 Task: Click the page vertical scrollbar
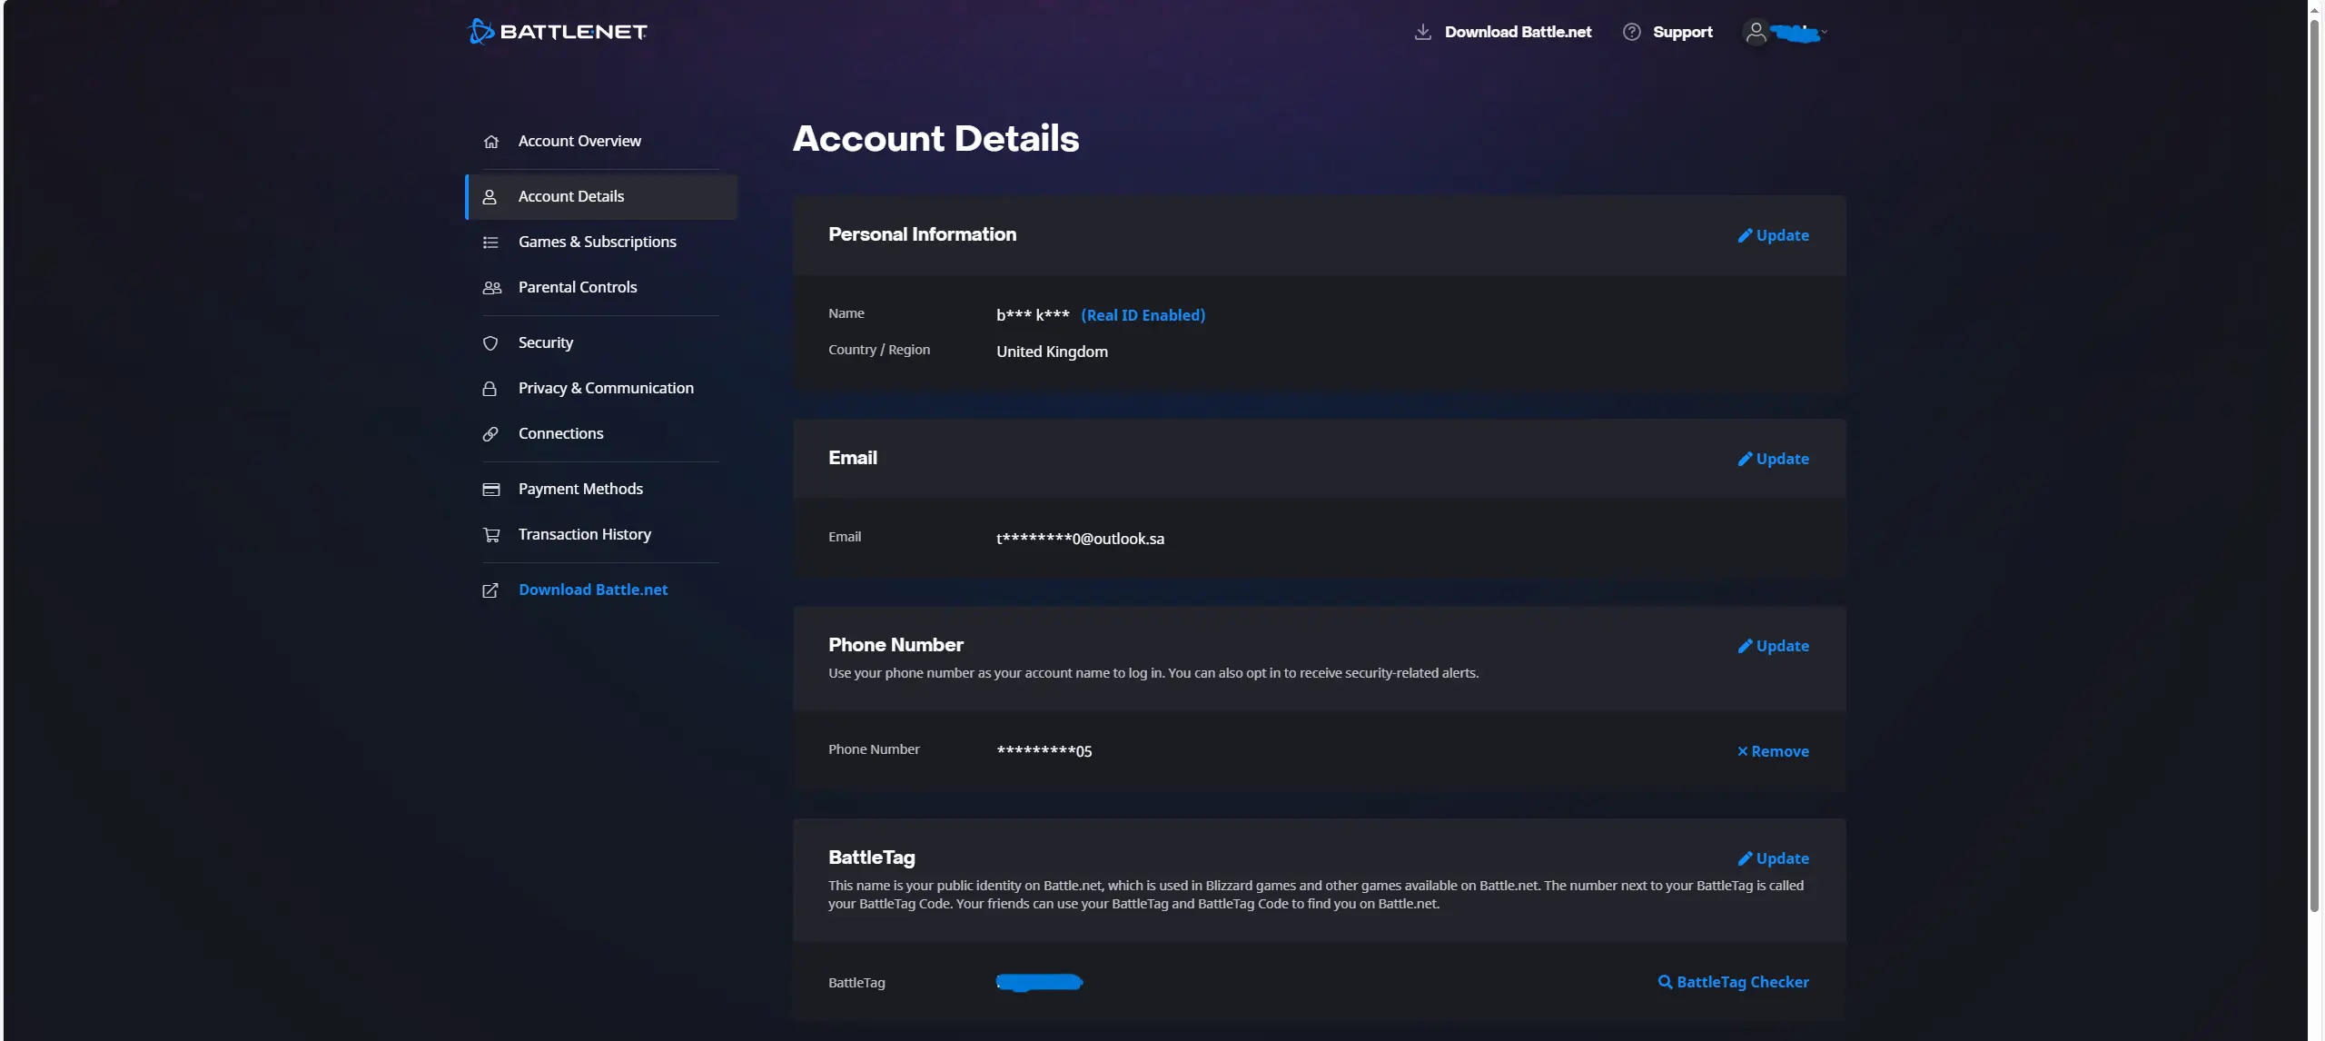click(x=2315, y=454)
